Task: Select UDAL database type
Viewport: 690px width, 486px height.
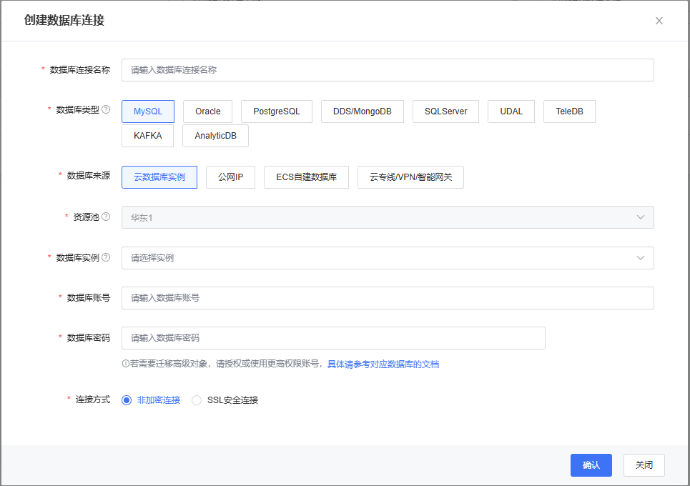Action: pos(511,111)
